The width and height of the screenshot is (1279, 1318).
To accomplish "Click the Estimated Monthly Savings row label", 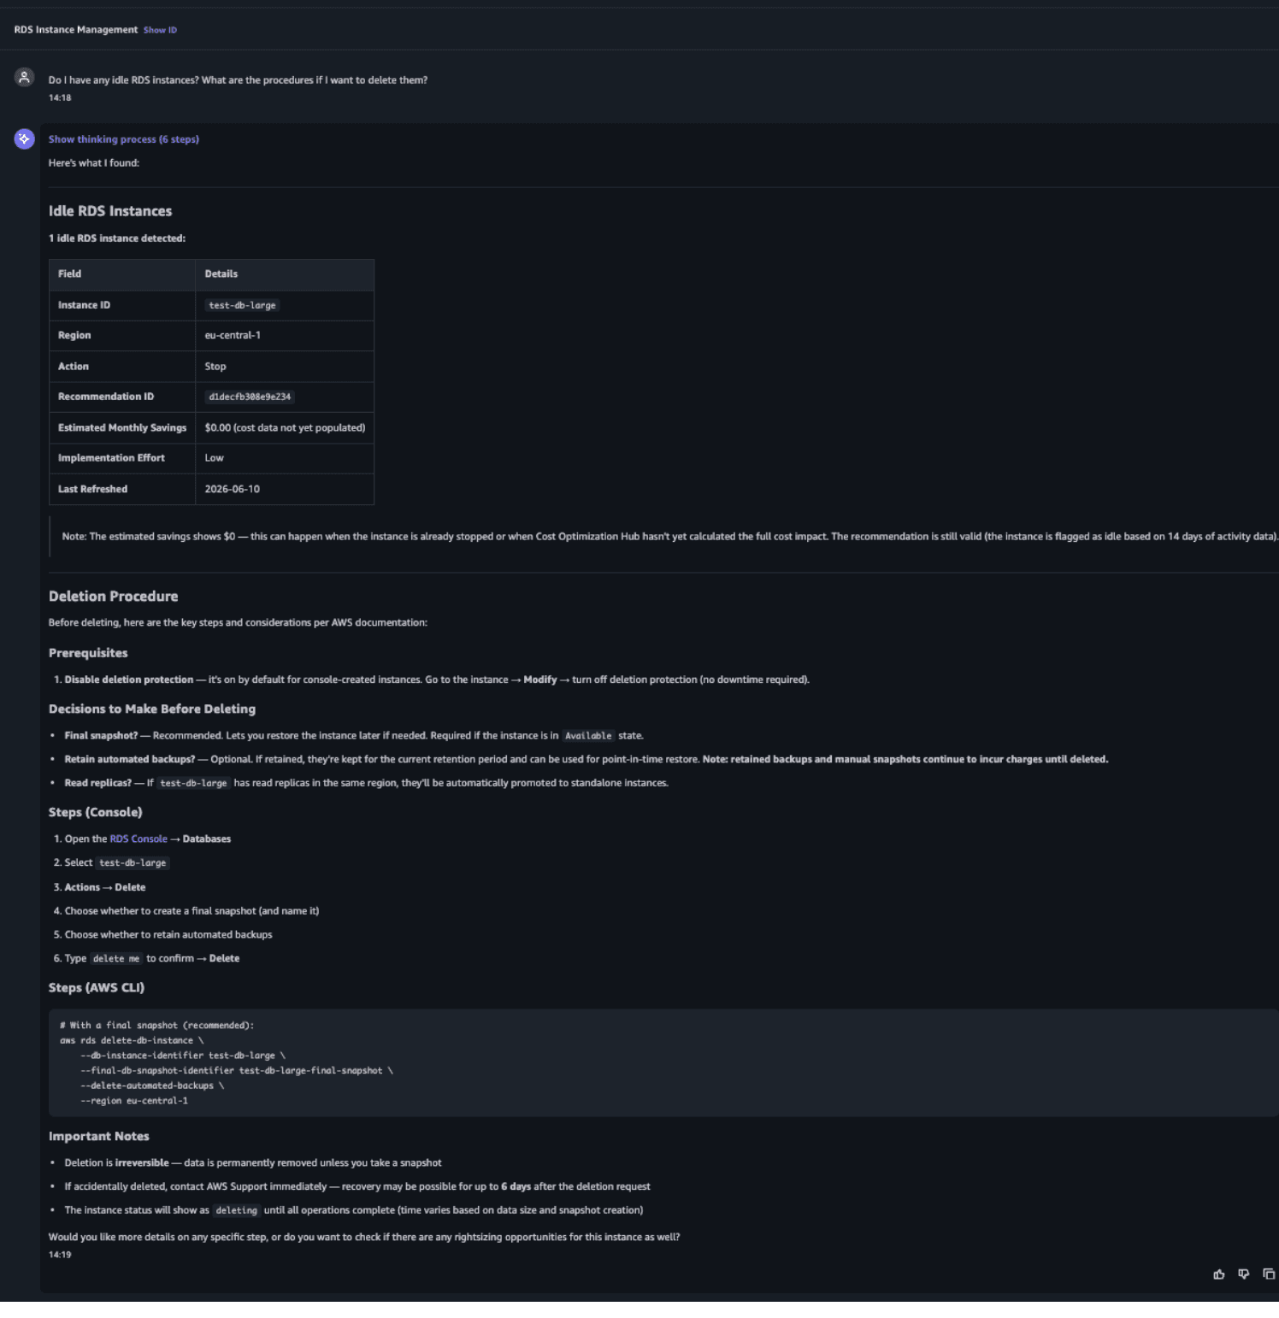I will (x=122, y=427).
